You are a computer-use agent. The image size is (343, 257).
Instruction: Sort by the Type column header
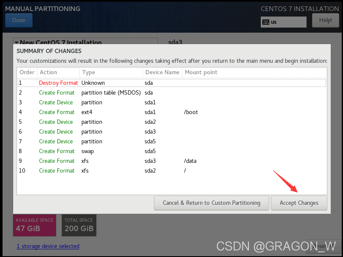point(111,72)
